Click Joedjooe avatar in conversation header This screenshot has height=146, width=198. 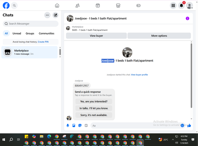click(70, 18)
